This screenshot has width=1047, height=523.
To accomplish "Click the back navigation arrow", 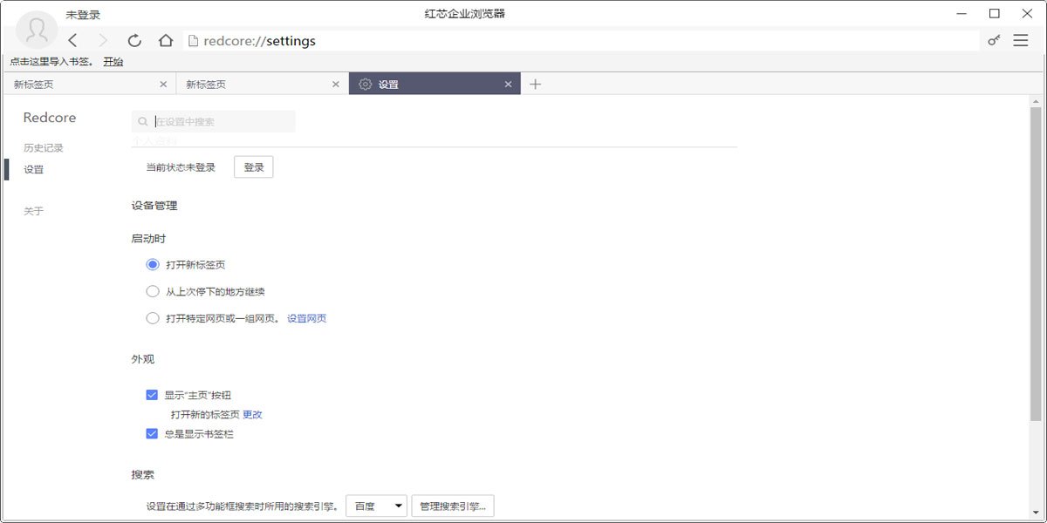I will click(x=72, y=40).
